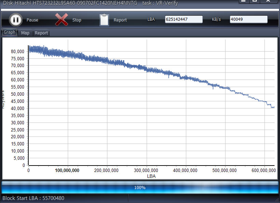This screenshot has width=280, height=203.
Task: Click the resize grip in the status bar
Action: click(x=277, y=200)
